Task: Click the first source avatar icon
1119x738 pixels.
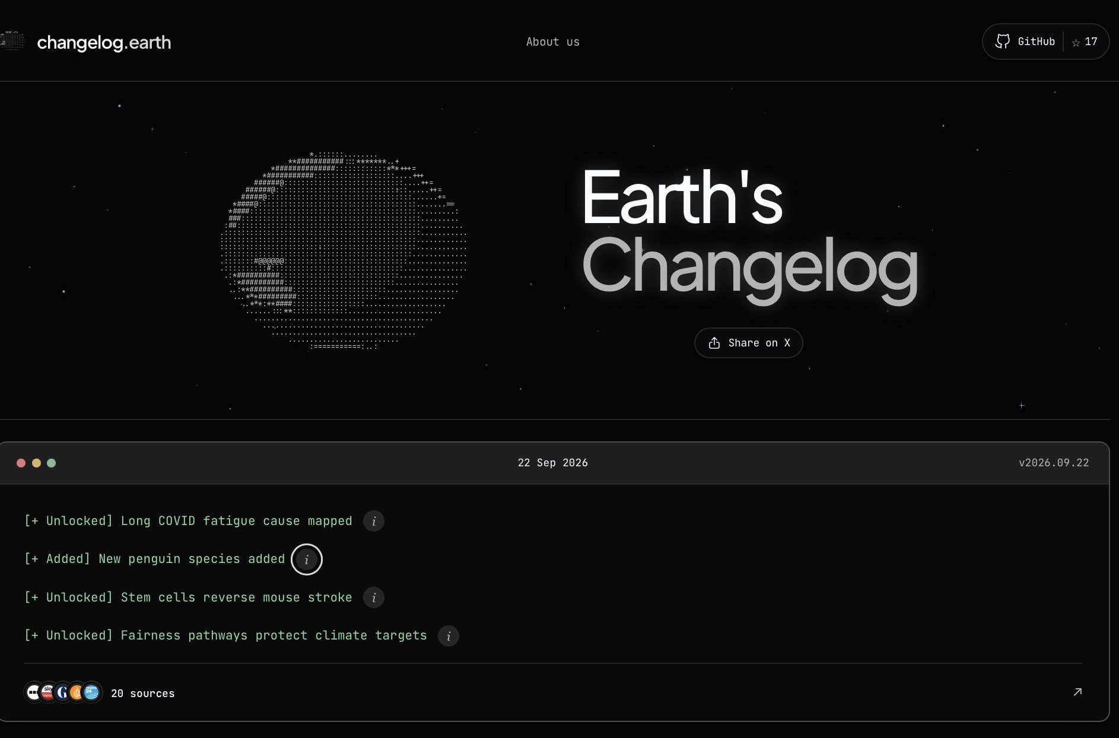Action: pyautogui.click(x=33, y=692)
